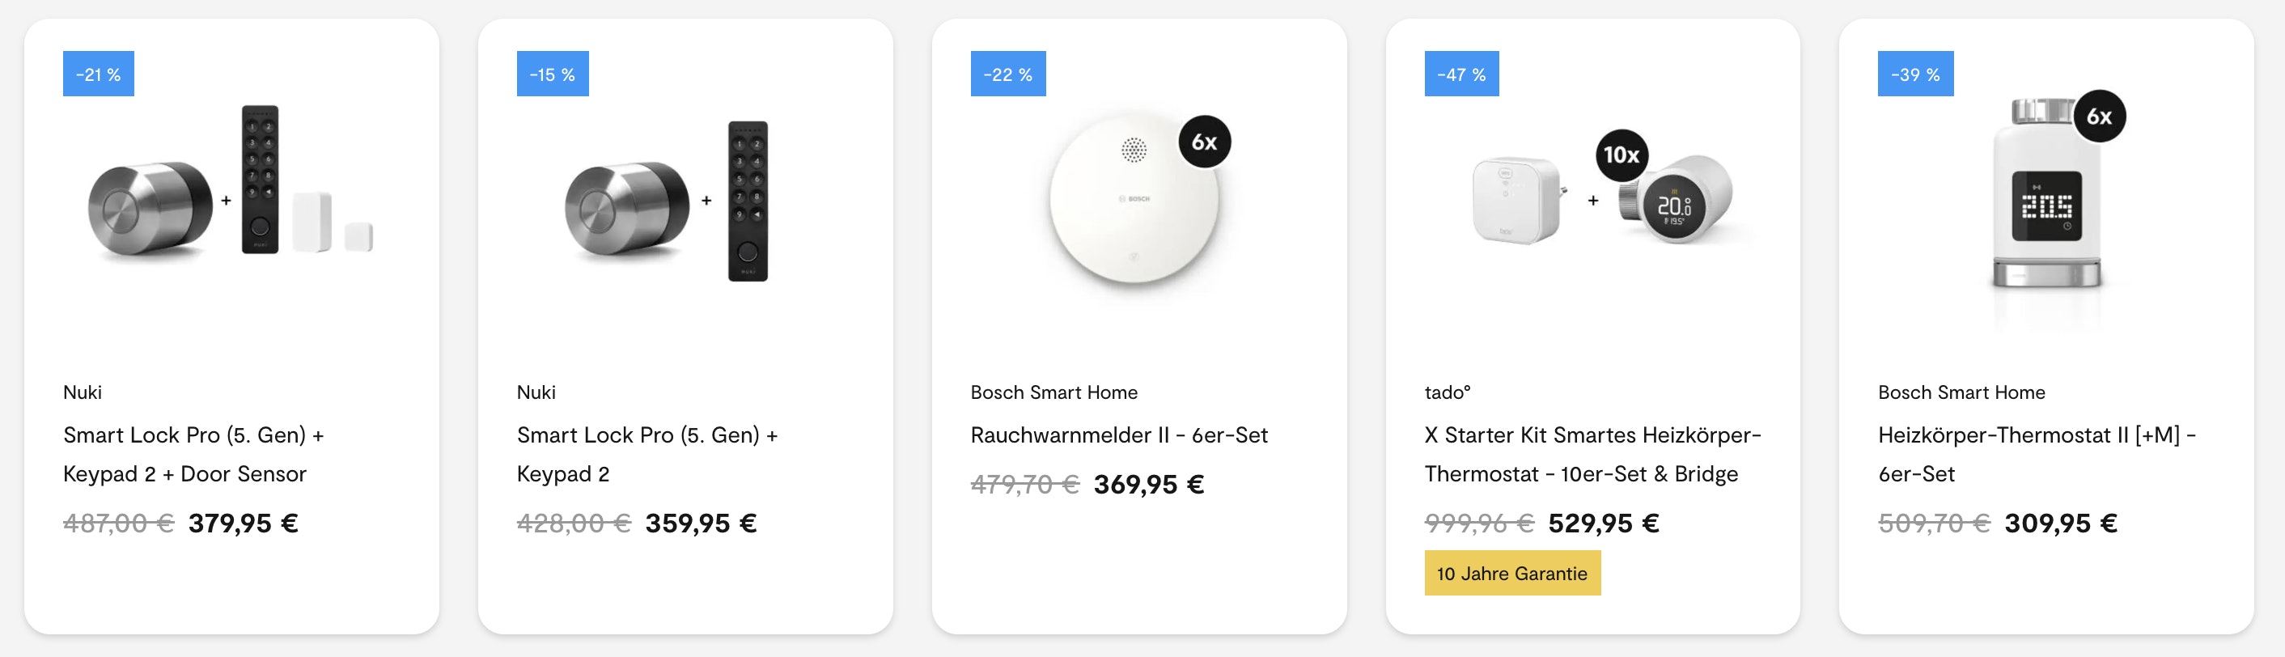Click the -22 % discount badge
Image resolution: width=2285 pixels, height=657 pixels.
pyautogui.click(x=1007, y=74)
